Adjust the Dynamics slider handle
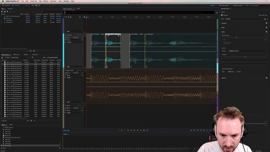The image size is (270, 152). click(236, 38)
